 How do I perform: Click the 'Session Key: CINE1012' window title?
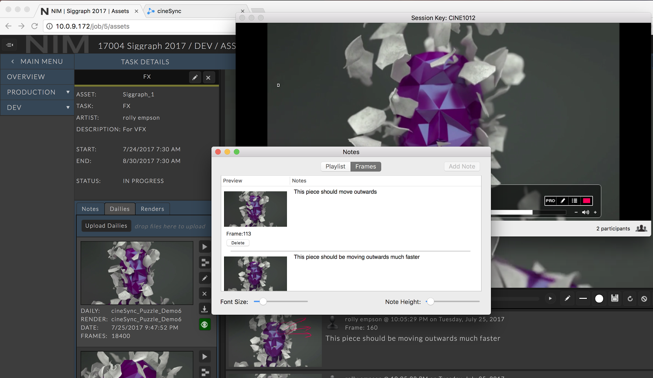tap(443, 18)
